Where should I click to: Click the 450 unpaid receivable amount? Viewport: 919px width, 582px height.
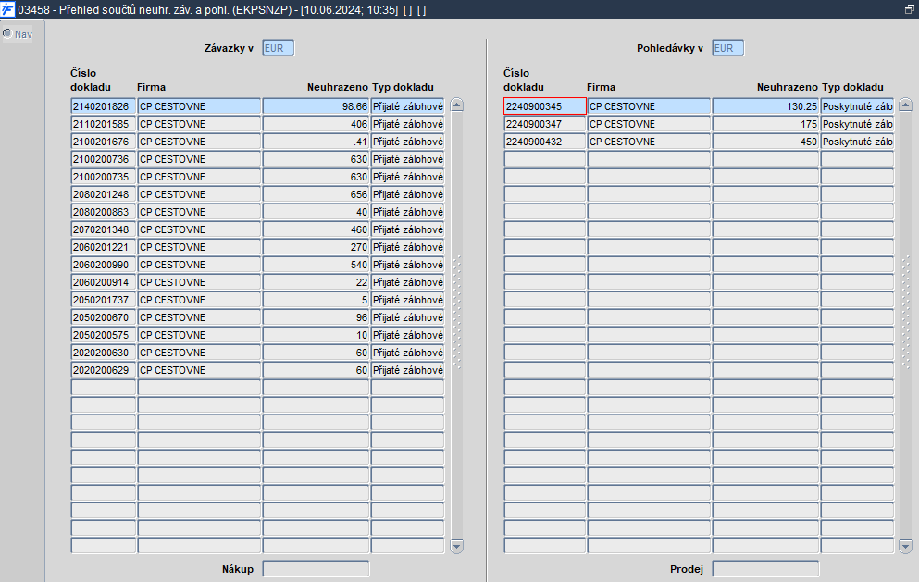coord(765,142)
